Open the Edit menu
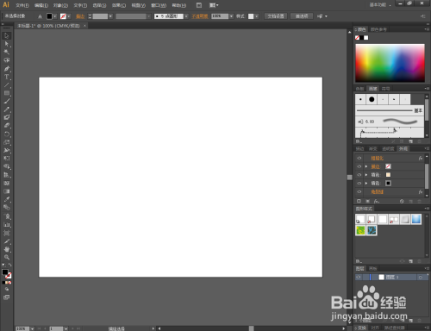Screen dimensions: 431x331 click(41, 5)
